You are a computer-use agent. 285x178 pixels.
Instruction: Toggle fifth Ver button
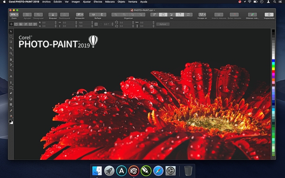188,15
